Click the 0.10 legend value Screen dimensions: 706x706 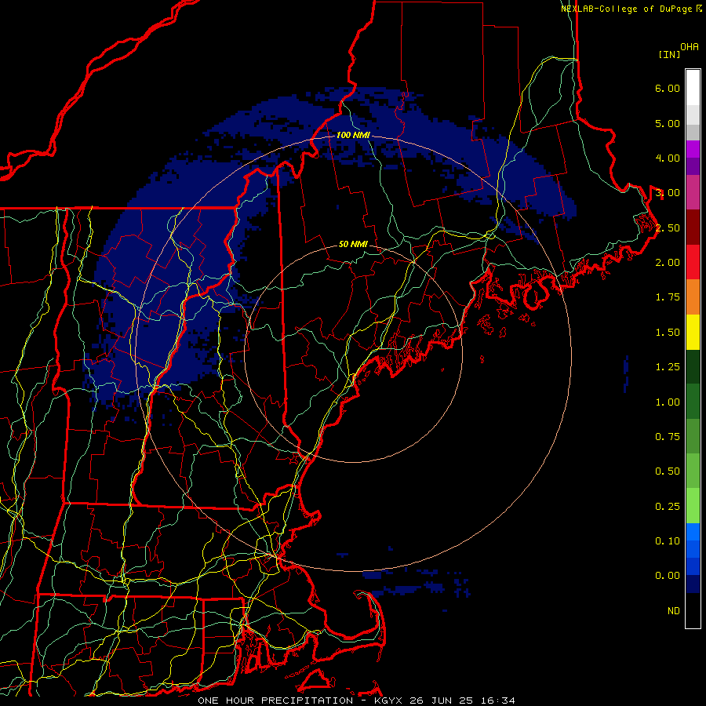point(668,541)
